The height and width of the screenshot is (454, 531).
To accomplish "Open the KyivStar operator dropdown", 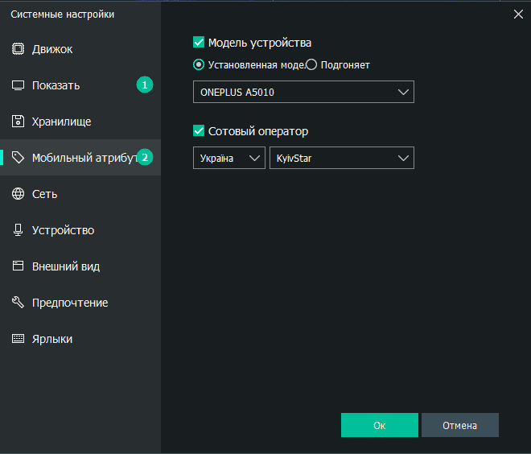I will [x=341, y=159].
